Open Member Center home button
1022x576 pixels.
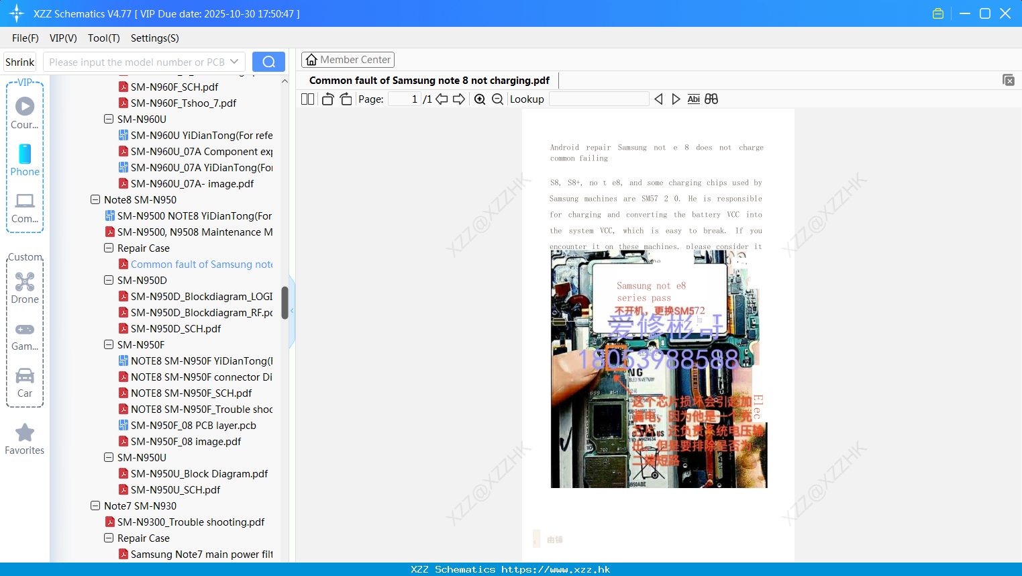point(348,60)
